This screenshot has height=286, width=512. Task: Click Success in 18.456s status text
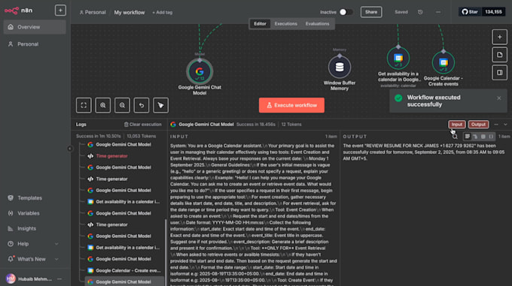click(x=256, y=125)
